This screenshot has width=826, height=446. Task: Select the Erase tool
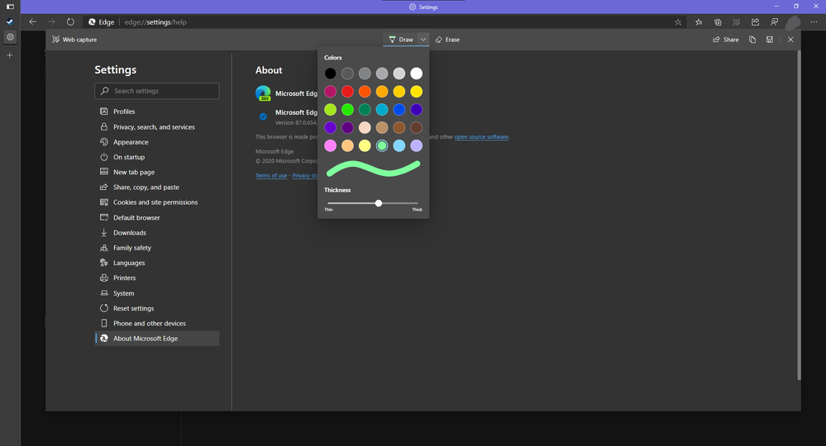click(x=447, y=40)
